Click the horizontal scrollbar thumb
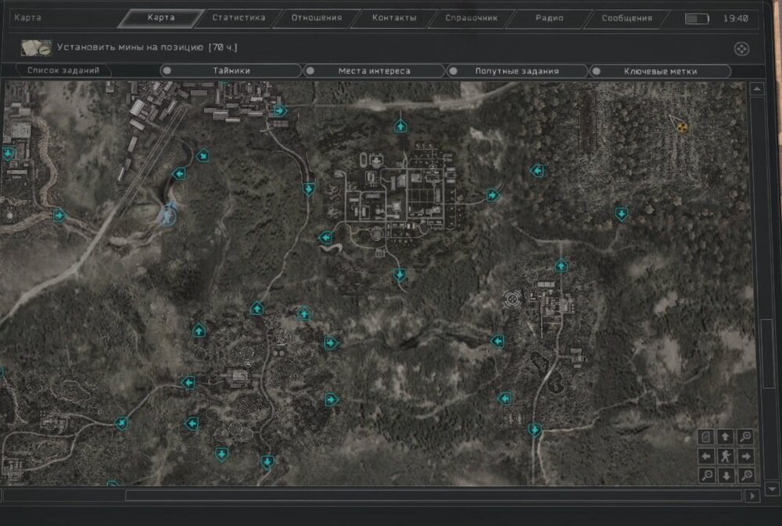 (433, 495)
